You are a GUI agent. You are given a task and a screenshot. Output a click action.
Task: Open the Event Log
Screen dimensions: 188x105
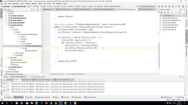tap(179, 97)
